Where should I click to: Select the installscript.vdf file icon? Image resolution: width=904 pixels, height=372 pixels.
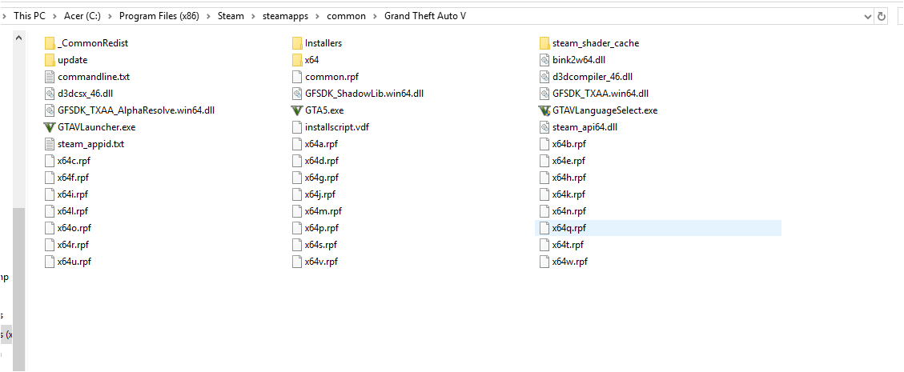pos(297,127)
